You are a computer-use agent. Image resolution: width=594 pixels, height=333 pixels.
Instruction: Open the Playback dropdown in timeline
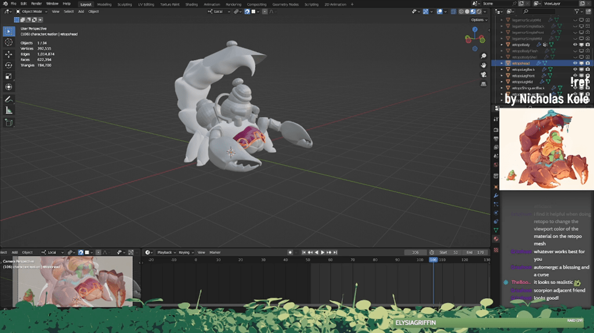(x=166, y=253)
